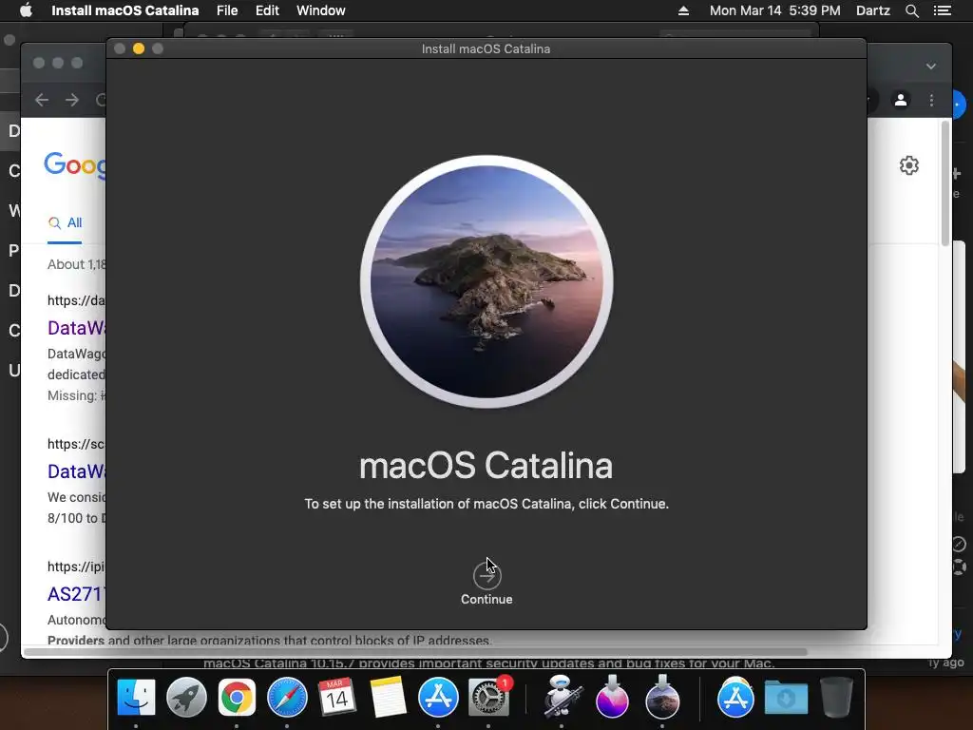Viewport: 973px width, 730px height.
Task: Click the Dartz user name in menu bar
Action: tap(872, 10)
